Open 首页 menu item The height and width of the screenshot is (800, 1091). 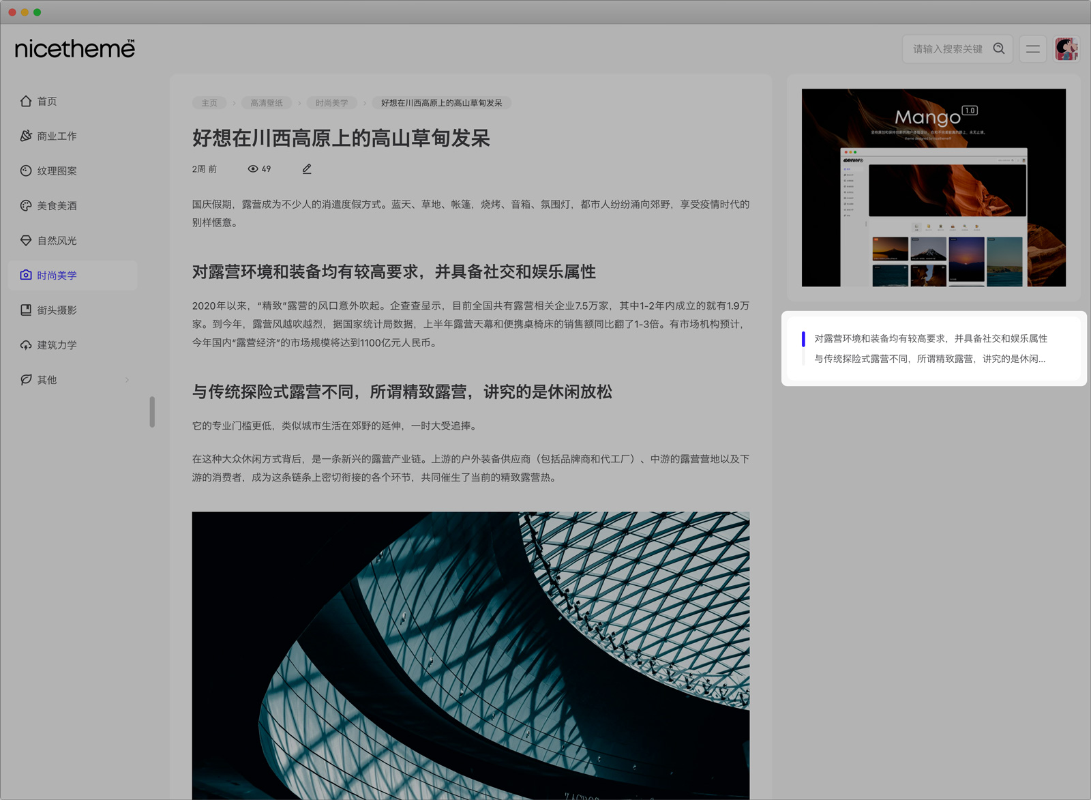coord(73,101)
